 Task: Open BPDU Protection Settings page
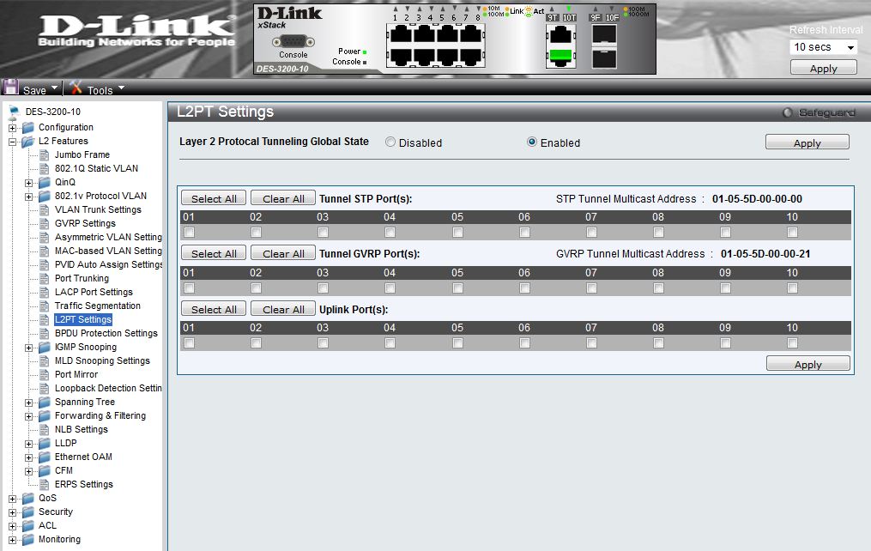pyautogui.click(x=106, y=333)
